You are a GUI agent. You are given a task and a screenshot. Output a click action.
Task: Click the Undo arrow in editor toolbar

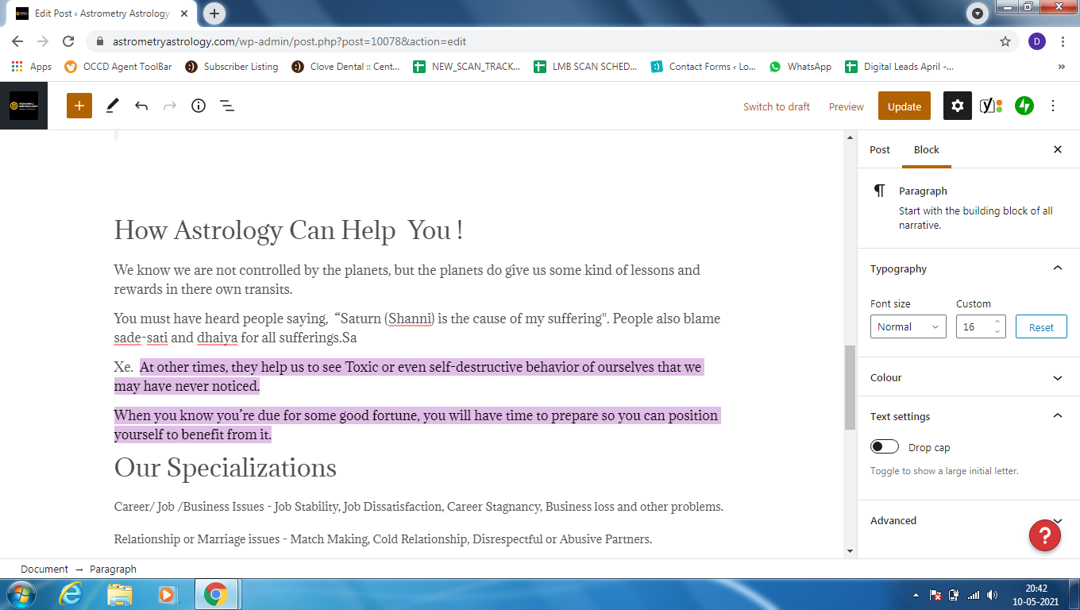[x=141, y=106]
